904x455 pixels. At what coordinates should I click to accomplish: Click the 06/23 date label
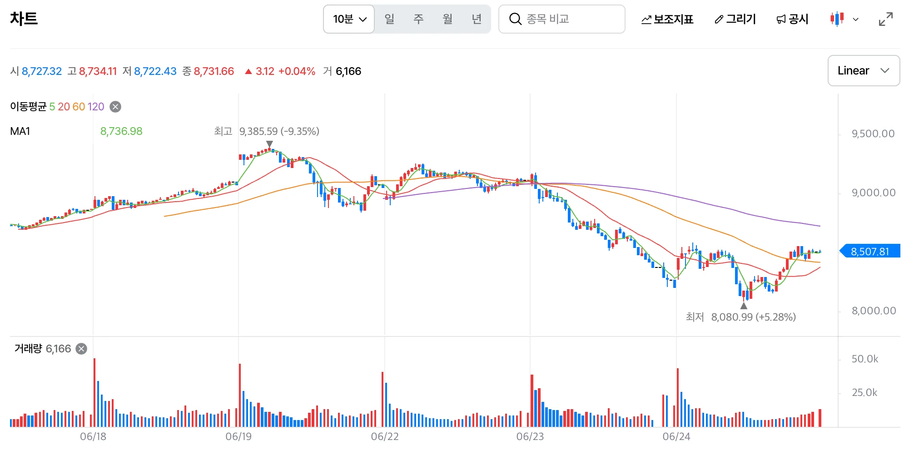pyautogui.click(x=530, y=437)
